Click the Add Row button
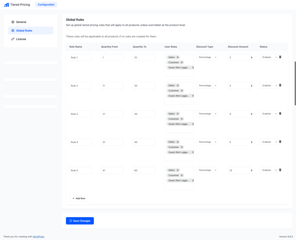The width and height of the screenshot is (296, 240). [79, 198]
